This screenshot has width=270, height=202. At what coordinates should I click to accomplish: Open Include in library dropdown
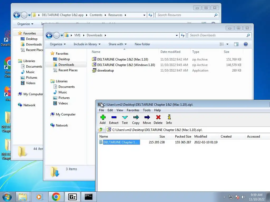point(87,44)
